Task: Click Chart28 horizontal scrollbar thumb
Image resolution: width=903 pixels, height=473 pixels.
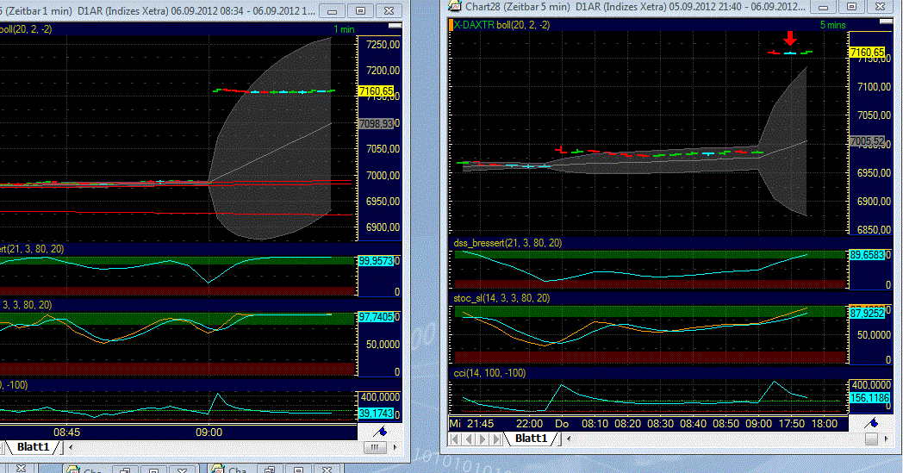Action: (x=871, y=439)
